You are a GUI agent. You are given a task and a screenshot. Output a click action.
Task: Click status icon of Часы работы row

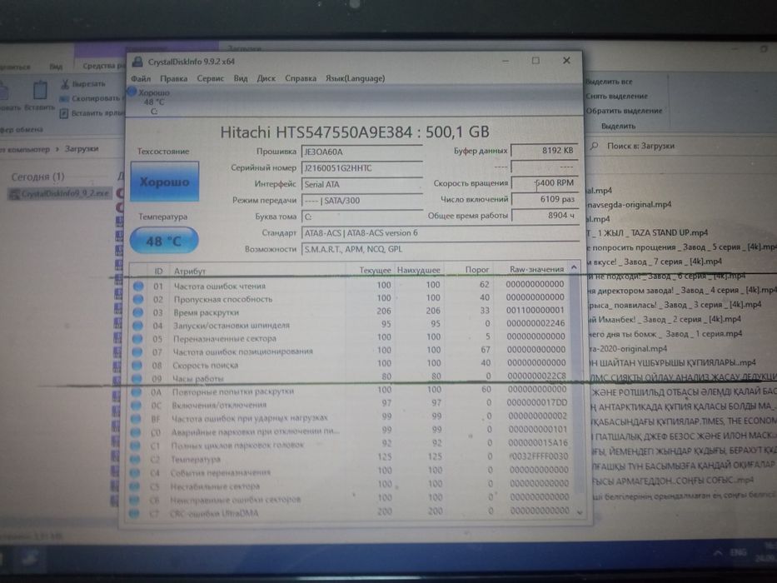point(137,379)
